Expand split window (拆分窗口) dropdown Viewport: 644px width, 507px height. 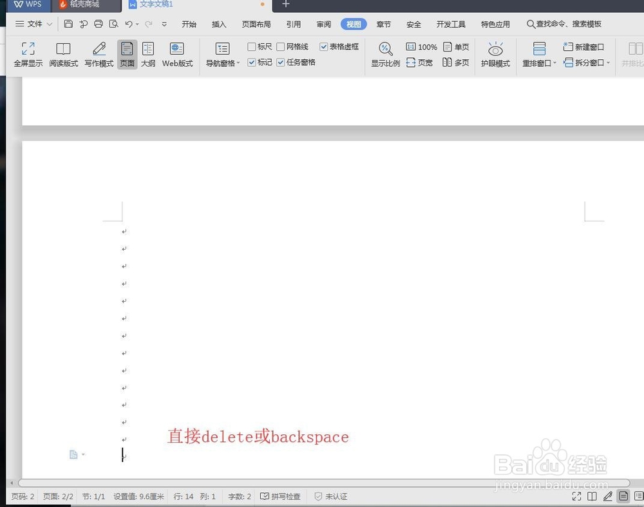point(609,63)
